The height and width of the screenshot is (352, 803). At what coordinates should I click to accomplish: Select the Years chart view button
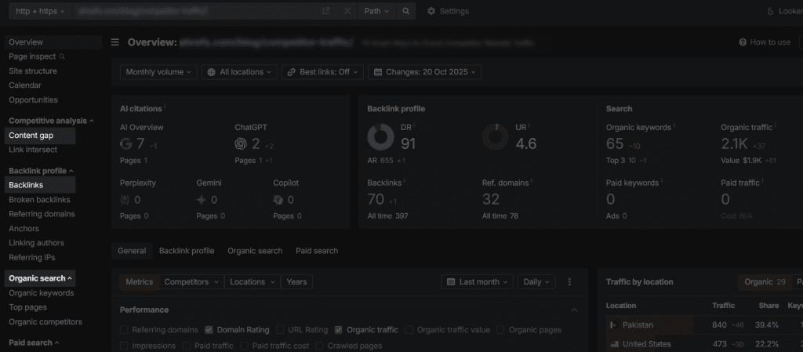coord(296,282)
